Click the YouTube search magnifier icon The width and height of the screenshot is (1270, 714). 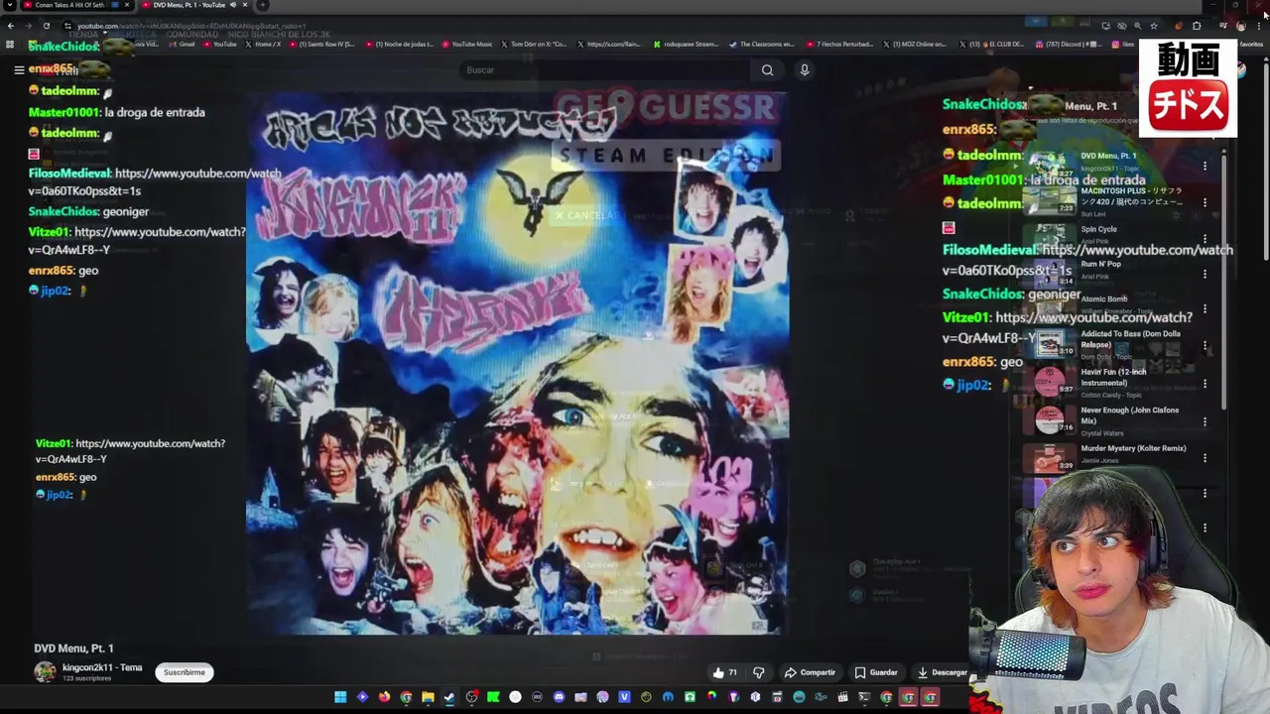coord(767,69)
